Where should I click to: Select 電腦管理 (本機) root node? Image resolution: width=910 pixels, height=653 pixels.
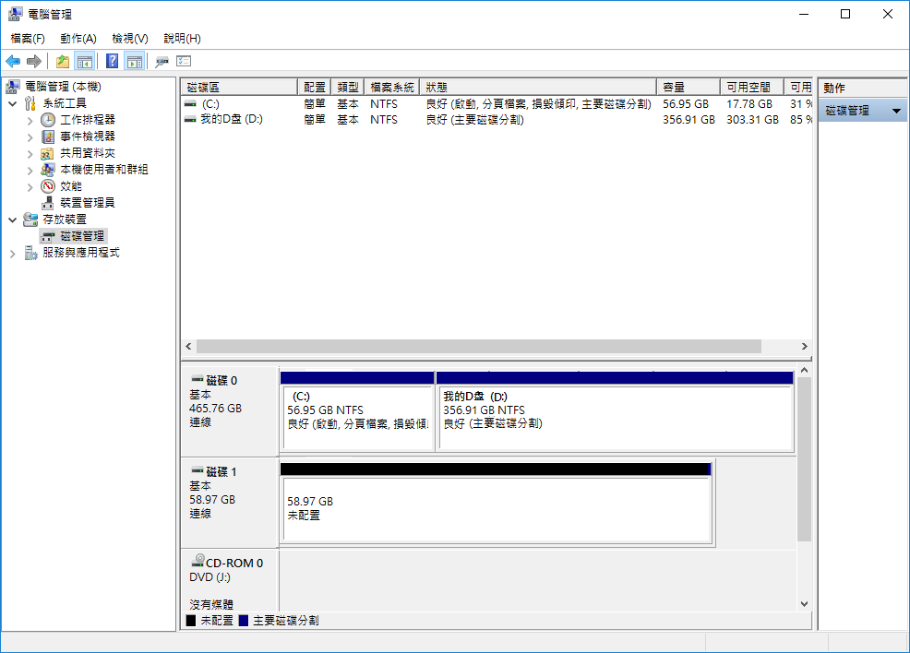click(x=63, y=87)
